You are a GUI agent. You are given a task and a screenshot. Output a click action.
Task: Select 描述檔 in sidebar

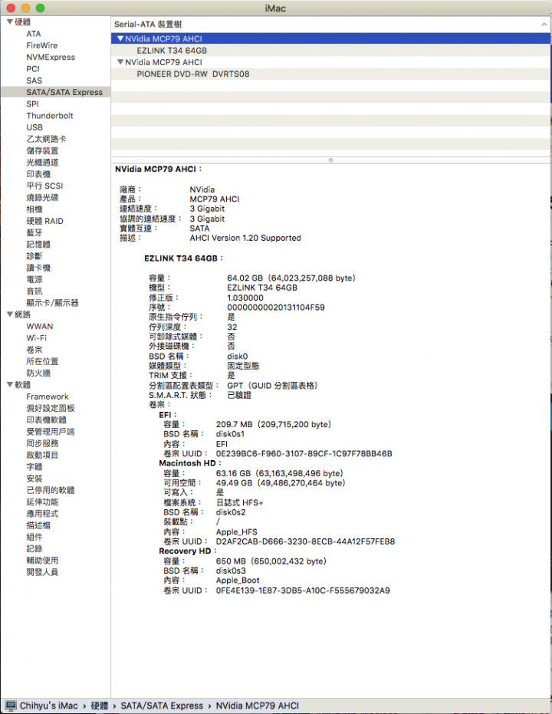(x=38, y=525)
